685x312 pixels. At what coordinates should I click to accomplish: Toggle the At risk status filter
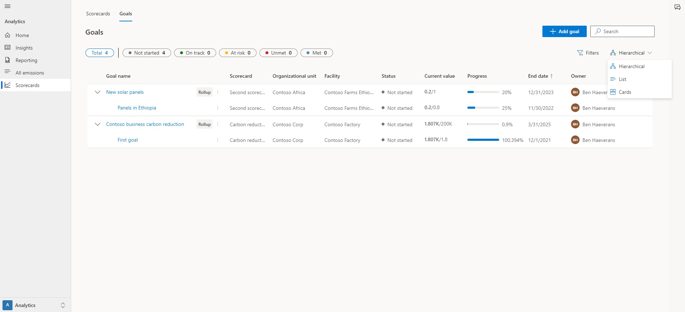(238, 53)
